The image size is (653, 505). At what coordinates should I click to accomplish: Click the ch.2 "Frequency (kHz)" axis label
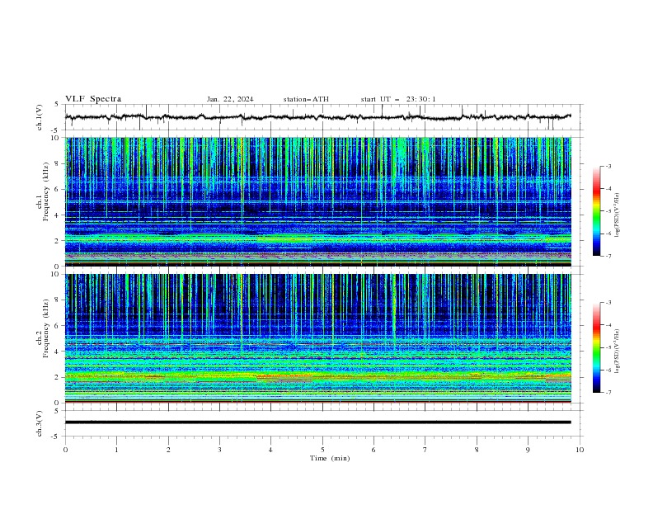(x=46, y=328)
